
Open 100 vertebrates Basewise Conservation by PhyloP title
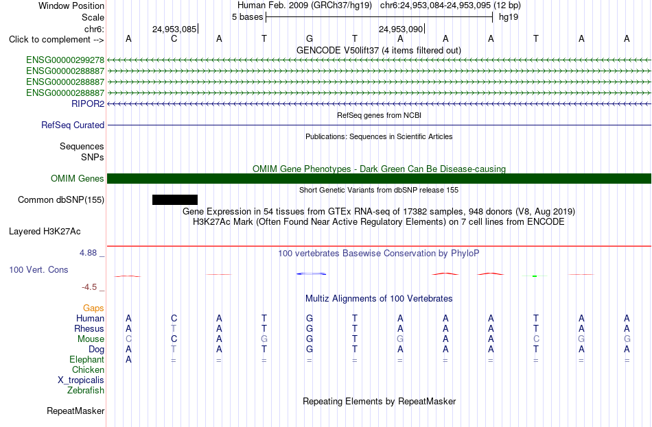point(378,254)
